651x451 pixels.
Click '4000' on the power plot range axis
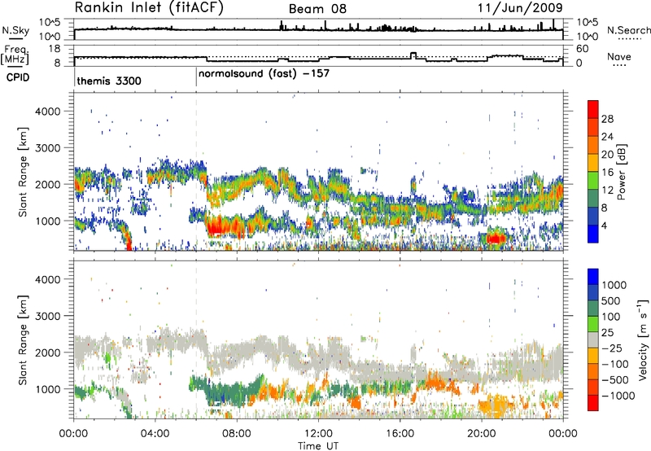(x=48, y=112)
